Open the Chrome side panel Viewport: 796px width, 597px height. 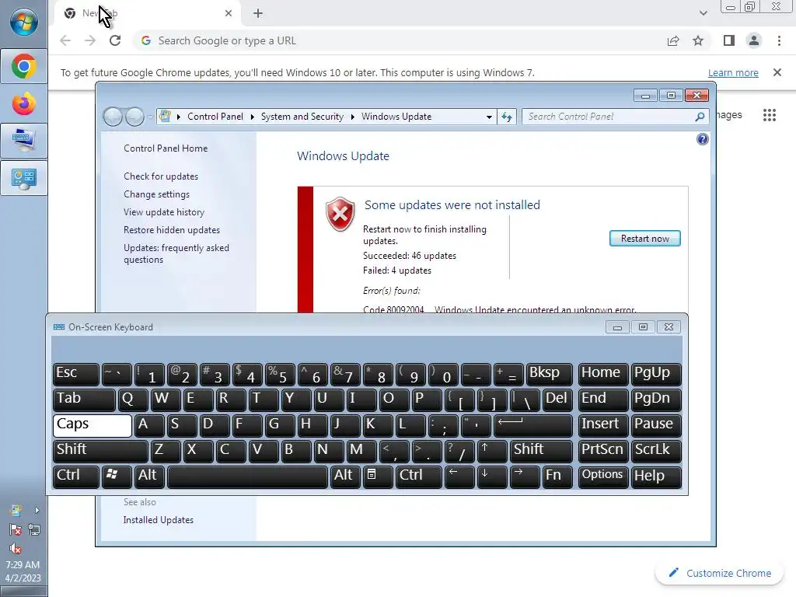pyautogui.click(x=729, y=40)
